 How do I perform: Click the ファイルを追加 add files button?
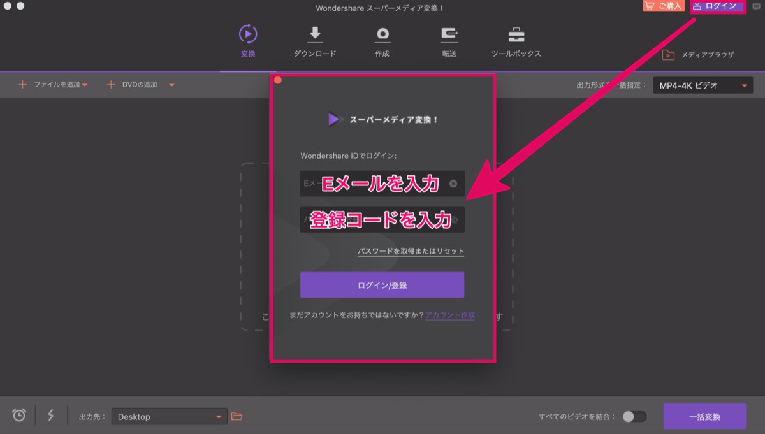coord(49,85)
